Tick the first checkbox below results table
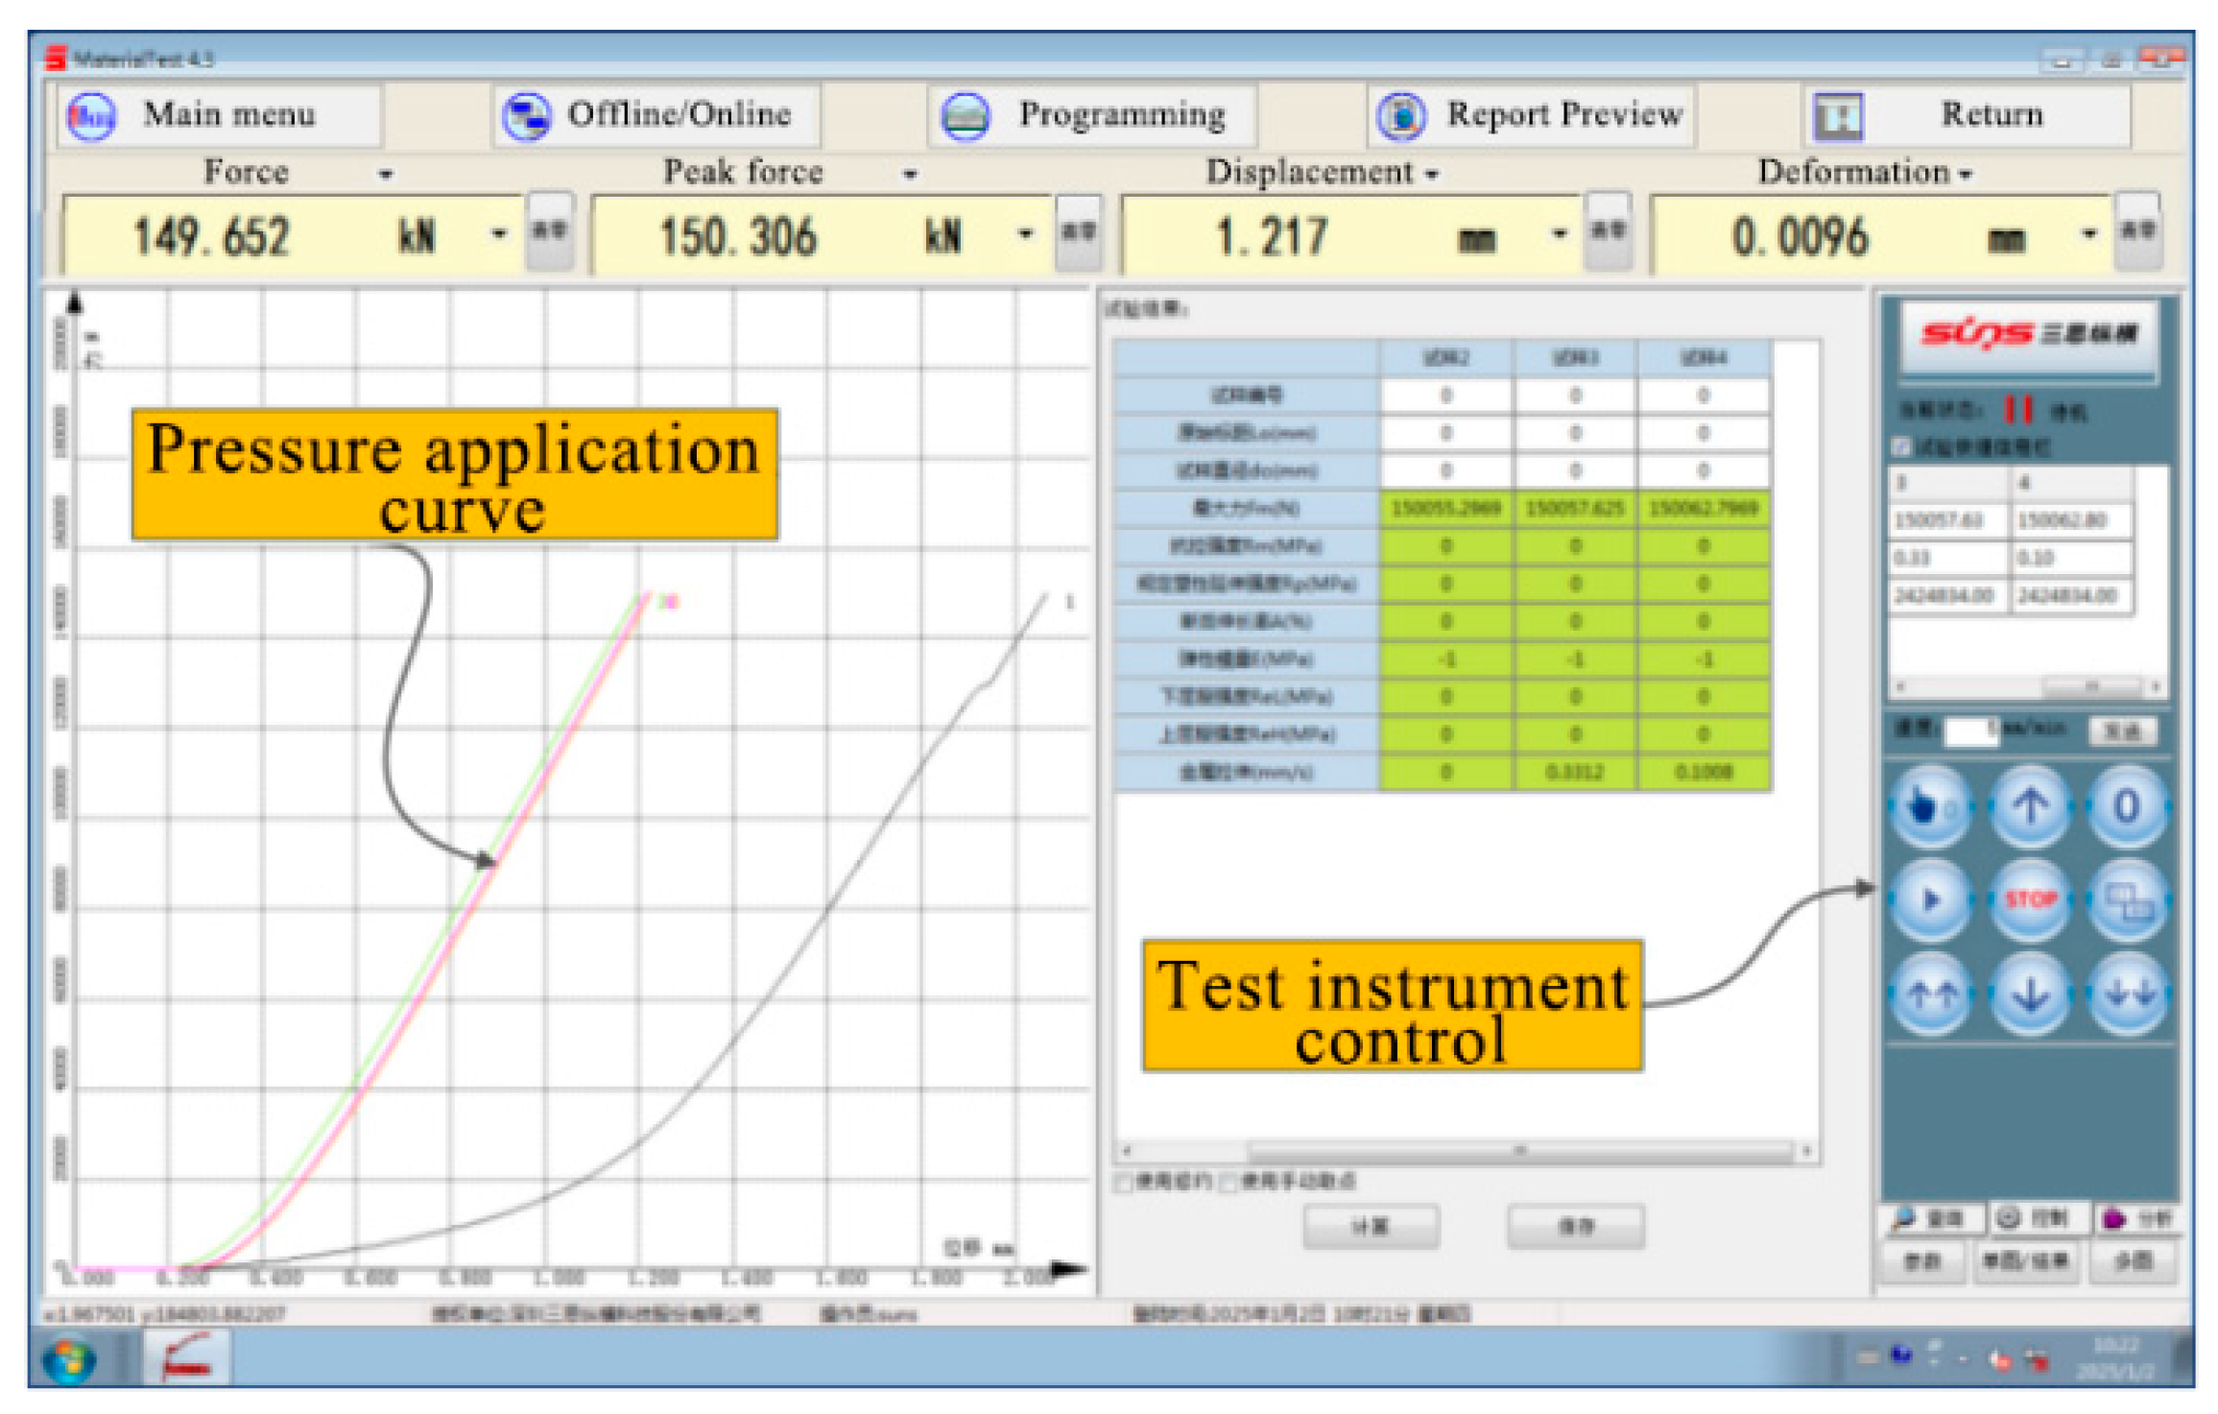Viewport: 2218px width, 1414px height. click(x=1123, y=1183)
